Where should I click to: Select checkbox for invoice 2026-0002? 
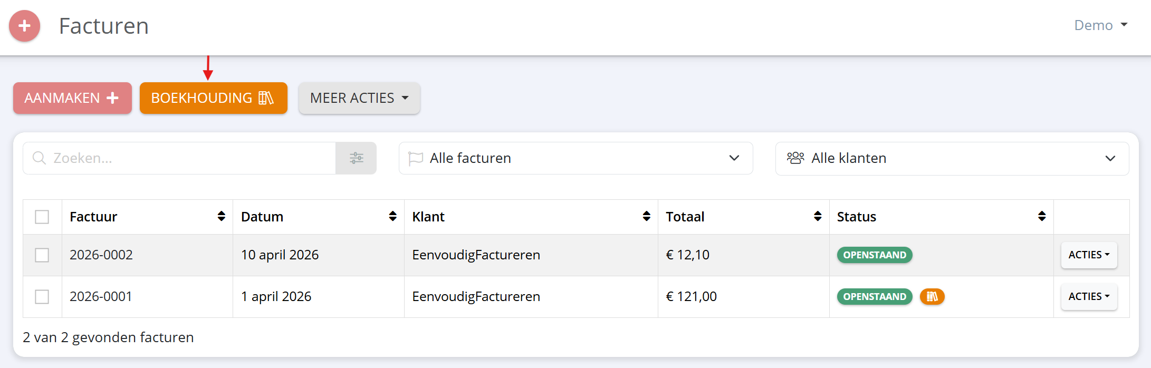point(42,255)
